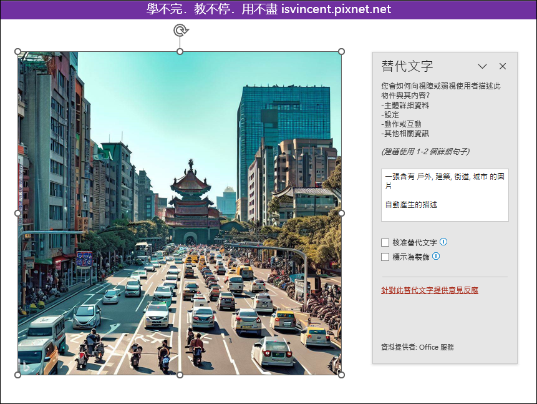Open the 替代文字 pane options chevron
This screenshot has width=537, height=404.
482,66
